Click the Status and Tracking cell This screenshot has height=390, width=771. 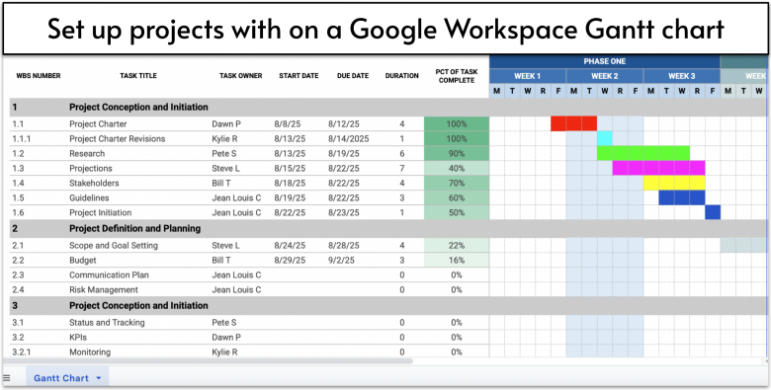(x=107, y=322)
